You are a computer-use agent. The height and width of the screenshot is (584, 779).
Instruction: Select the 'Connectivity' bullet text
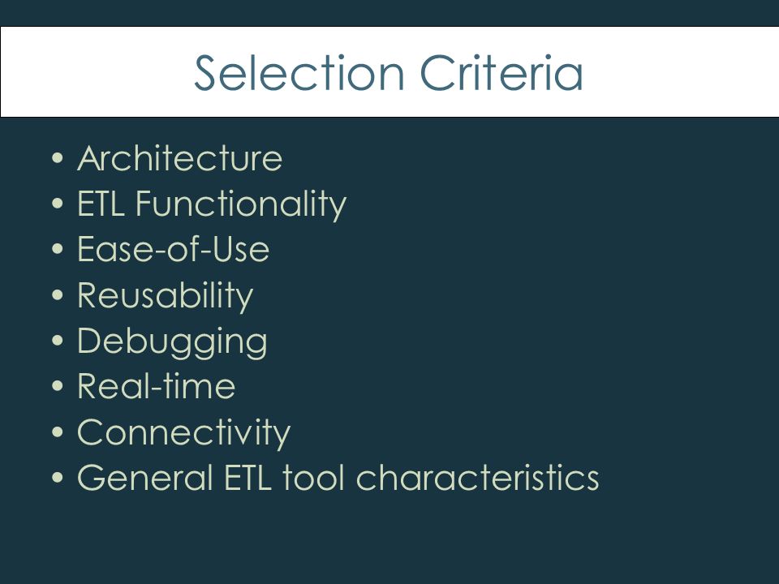pos(184,432)
